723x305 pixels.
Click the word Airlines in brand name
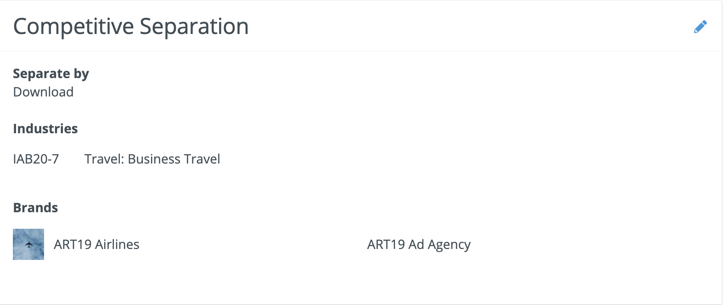pyautogui.click(x=118, y=244)
